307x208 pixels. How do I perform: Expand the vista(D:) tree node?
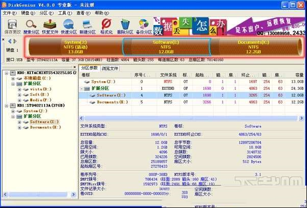click(19, 89)
